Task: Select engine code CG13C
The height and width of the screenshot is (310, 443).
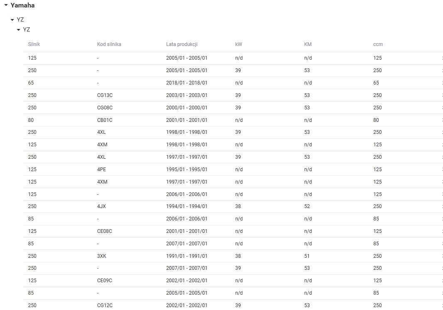Action: tap(105, 95)
